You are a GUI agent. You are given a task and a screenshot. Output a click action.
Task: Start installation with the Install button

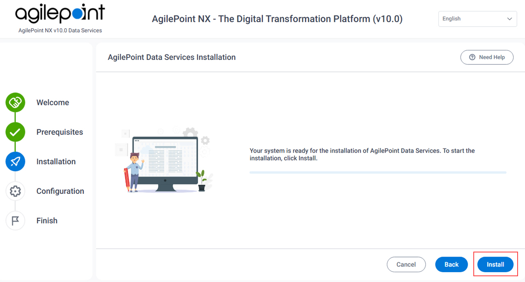point(495,264)
